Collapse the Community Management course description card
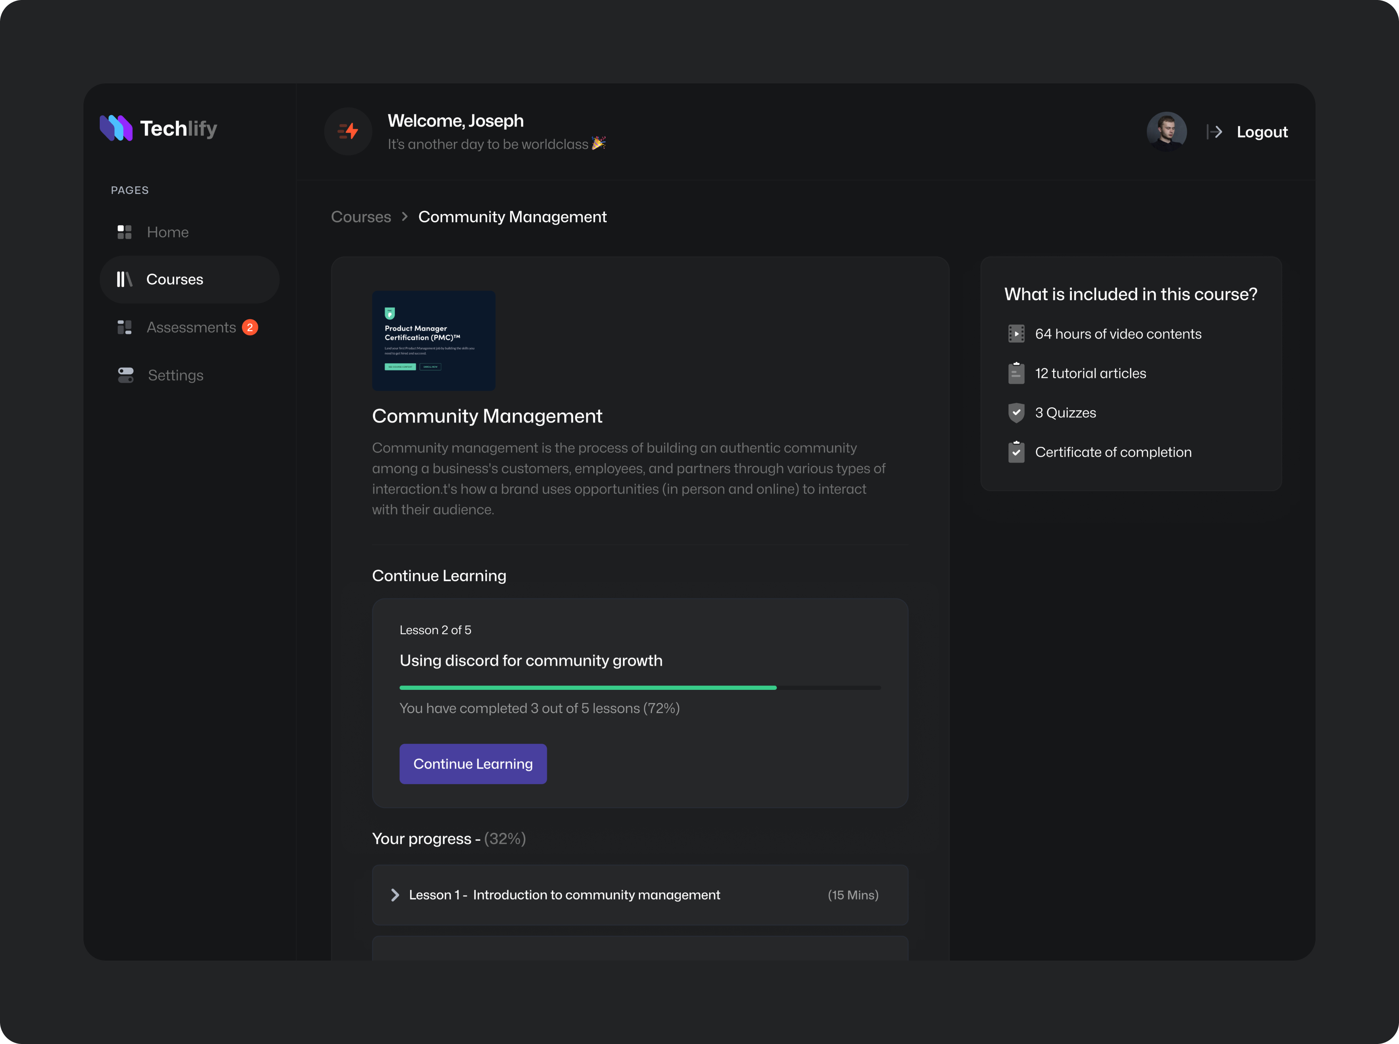The image size is (1399, 1044). (487, 416)
